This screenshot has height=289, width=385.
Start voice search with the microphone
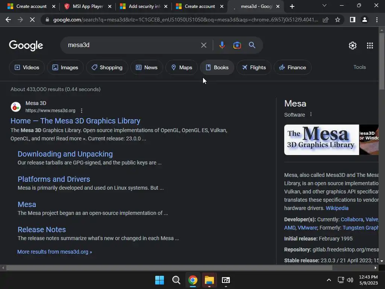tap(222, 45)
